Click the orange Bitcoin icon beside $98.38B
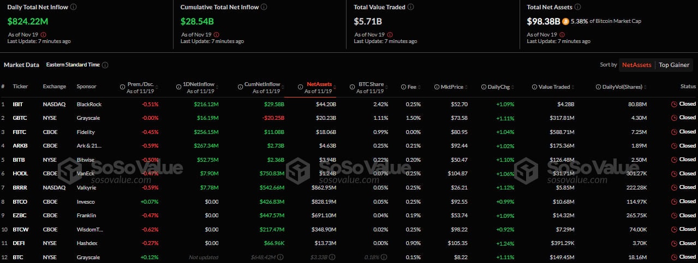 click(566, 21)
